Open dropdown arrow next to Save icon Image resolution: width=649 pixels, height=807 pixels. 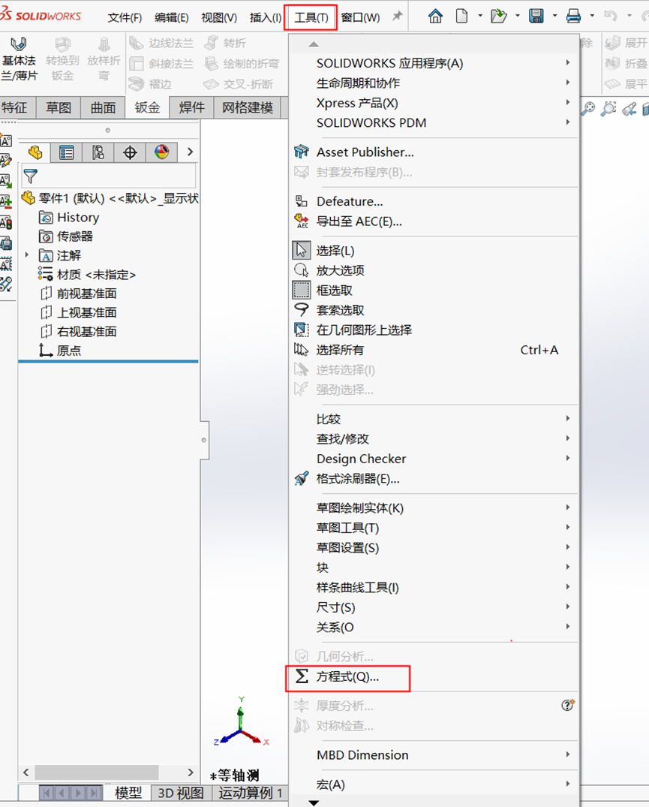pos(555,16)
